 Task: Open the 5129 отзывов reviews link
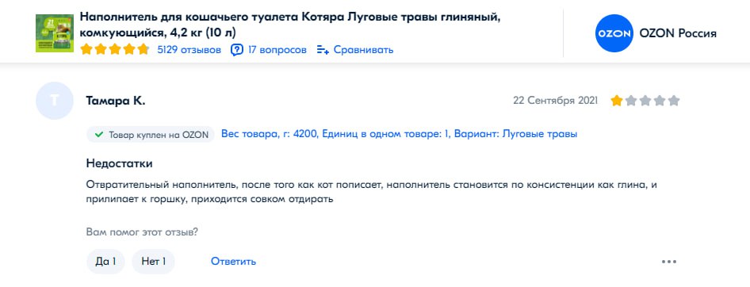(x=189, y=50)
